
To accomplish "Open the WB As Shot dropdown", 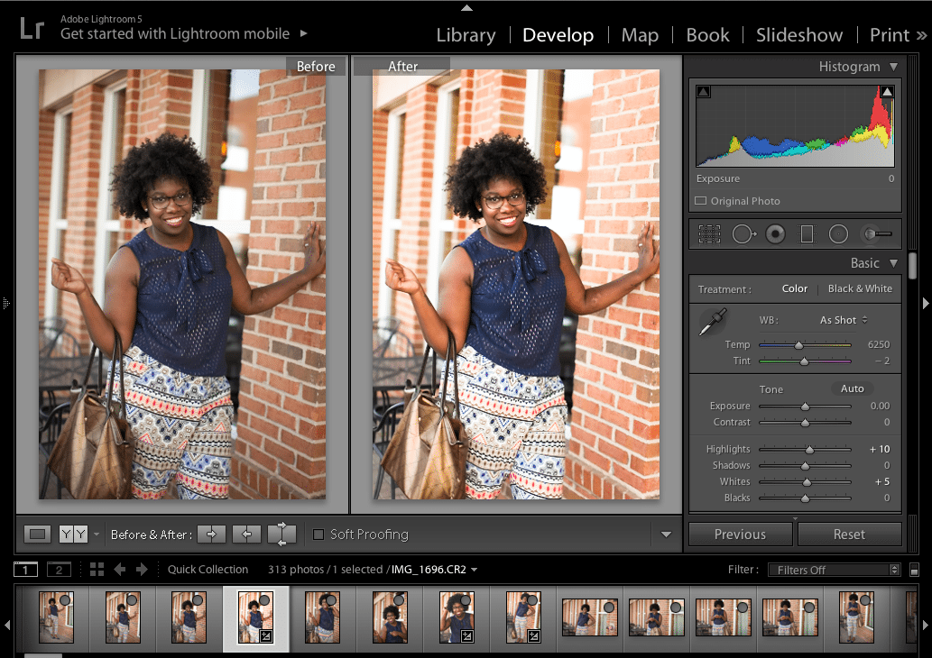I will 844,320.
